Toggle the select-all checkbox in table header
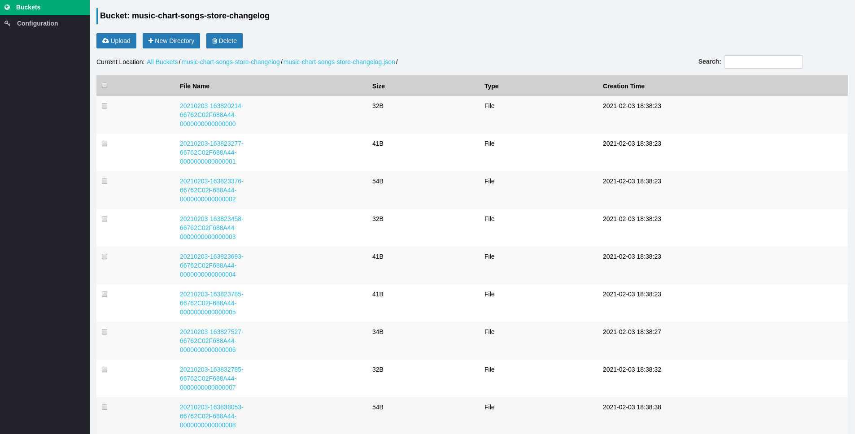 pyautogui.click(x=105, y=85)
